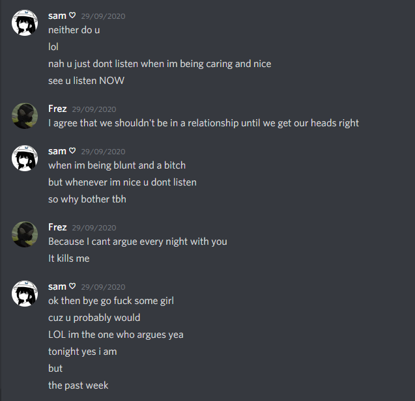Open sam's avatar on the first message
The width and height of the screenshot is (415, 401).
25,23
